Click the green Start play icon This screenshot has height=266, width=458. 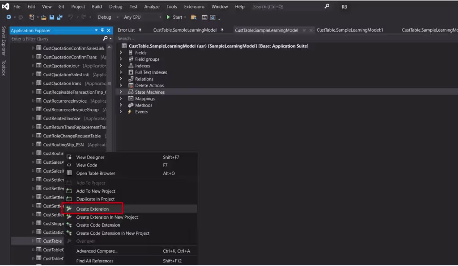168,17
